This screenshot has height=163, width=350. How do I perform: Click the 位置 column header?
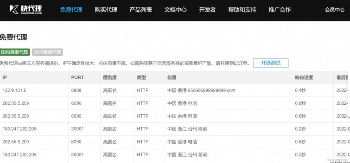pos(172,78)
